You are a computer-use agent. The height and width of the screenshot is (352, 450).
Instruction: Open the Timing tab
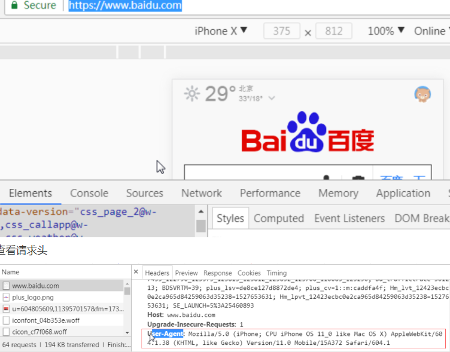[x=276, y=273]
